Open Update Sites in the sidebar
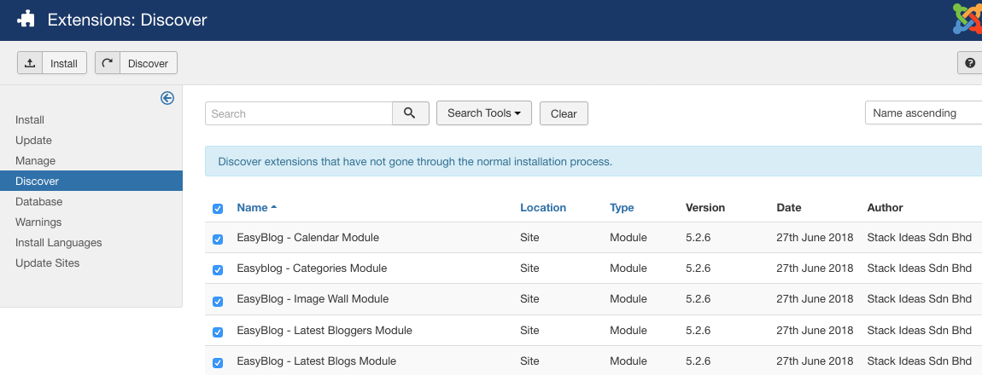982x375 pixels. click(48, 263)
